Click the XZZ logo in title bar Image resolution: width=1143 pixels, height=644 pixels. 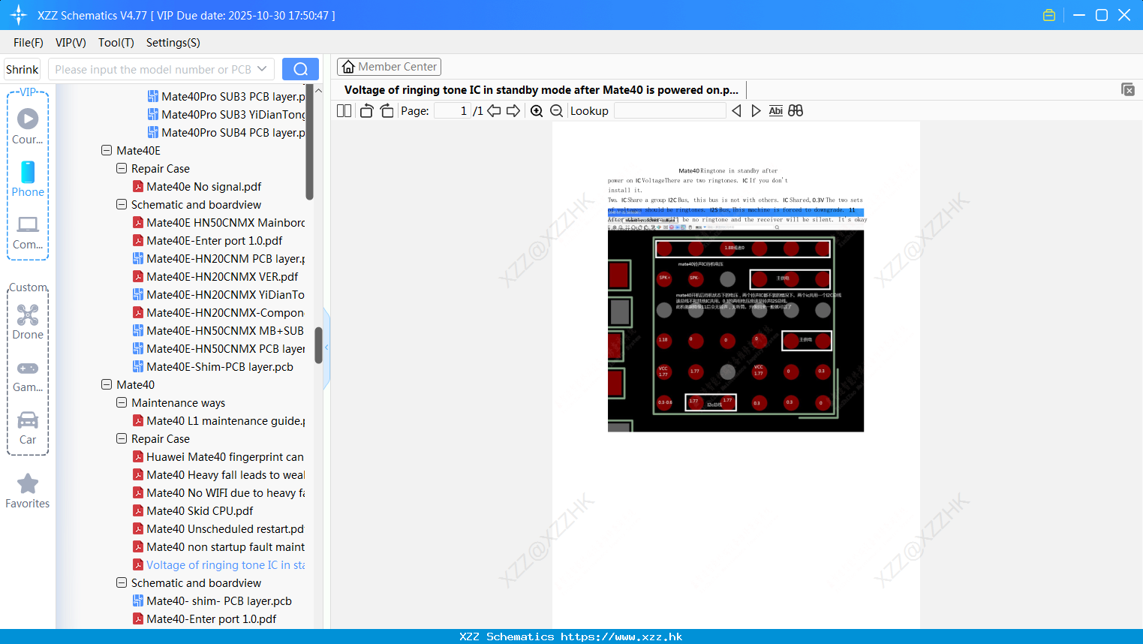(18, 15)
